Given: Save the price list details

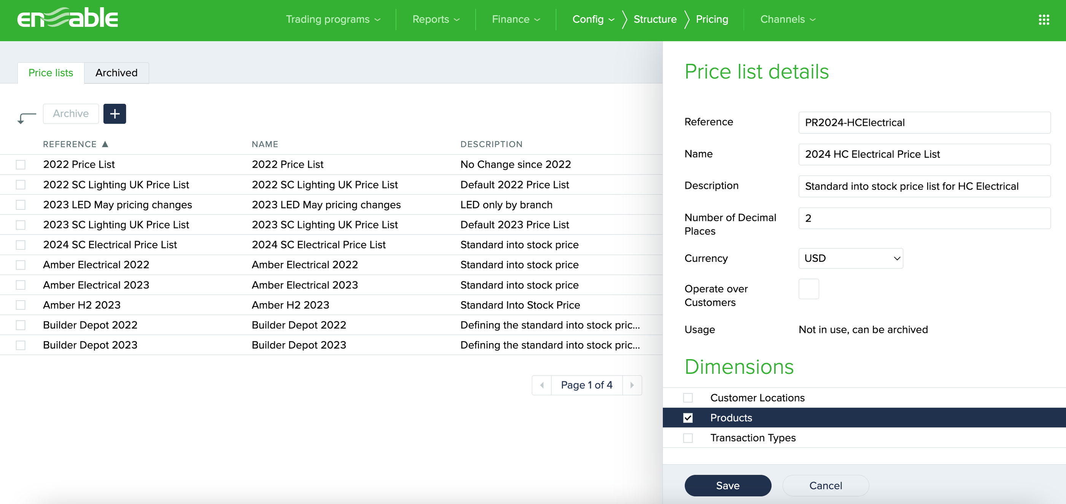Looking at the screenshot, I should pyautogui.click(x=727, y=485).
